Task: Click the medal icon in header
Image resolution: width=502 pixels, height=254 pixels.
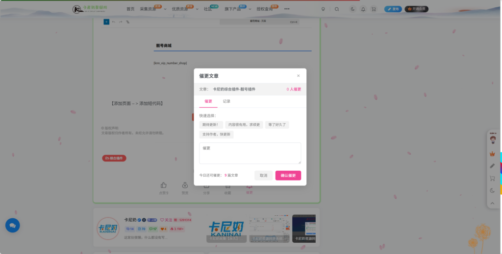Action: 323,9
